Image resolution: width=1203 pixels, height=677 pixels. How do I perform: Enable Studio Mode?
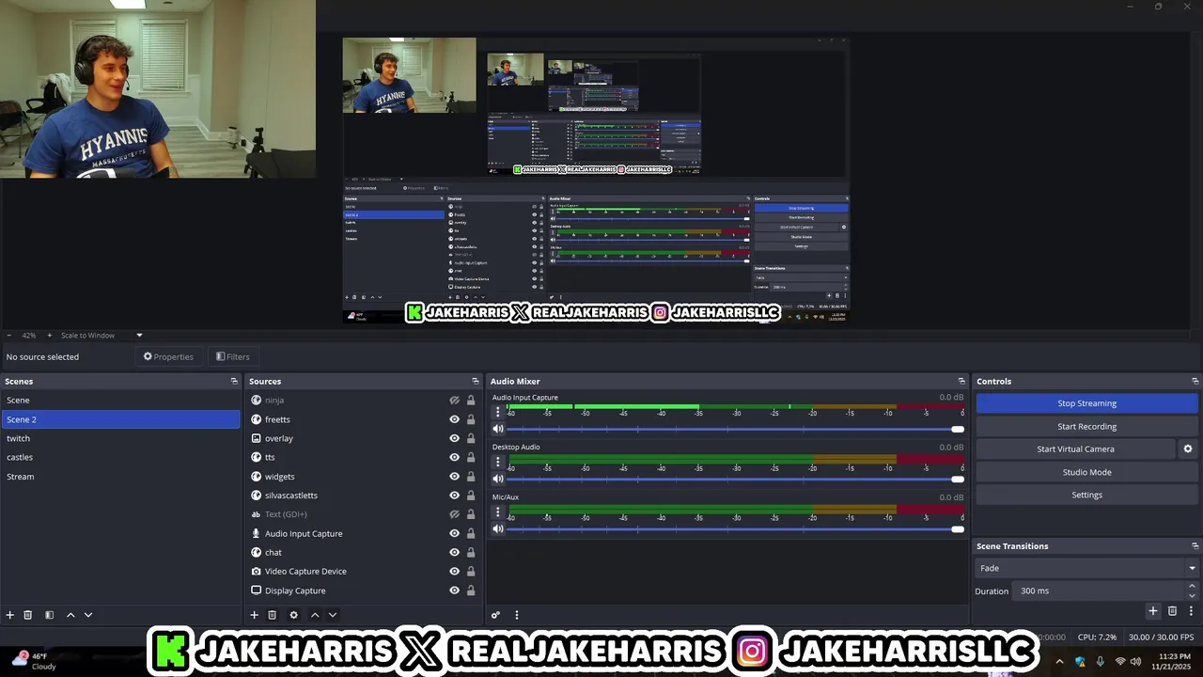click(x=1086, y=472)
